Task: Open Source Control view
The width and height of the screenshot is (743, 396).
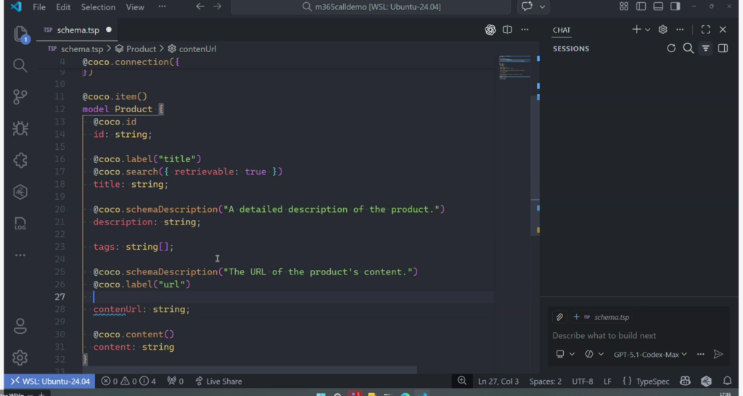Action: (20, 96)
